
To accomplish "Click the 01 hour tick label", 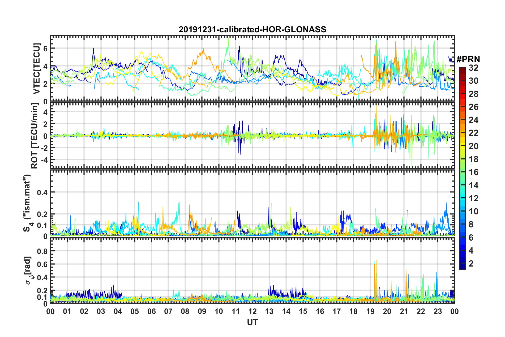I will click(x=67, y=311).
